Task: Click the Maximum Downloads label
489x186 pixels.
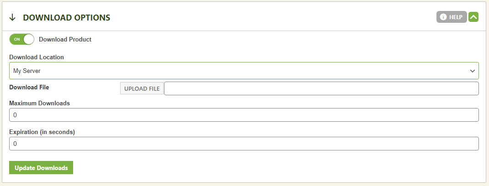Action: point(40,103)
